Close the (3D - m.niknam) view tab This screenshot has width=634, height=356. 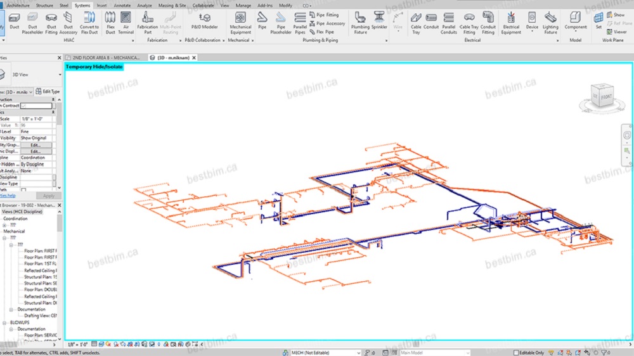[194, 58]
